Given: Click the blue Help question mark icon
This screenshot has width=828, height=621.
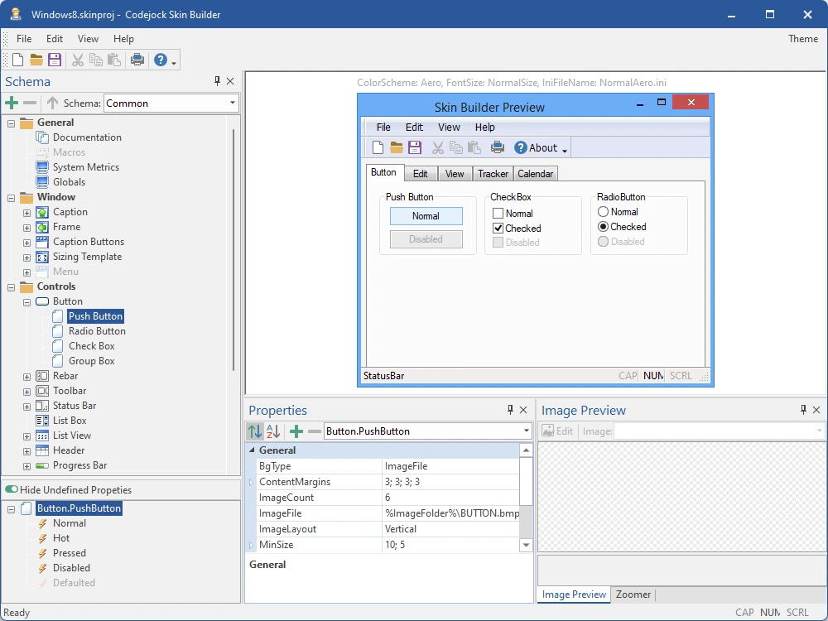Looking at the screenshot, I should point(161,60).
